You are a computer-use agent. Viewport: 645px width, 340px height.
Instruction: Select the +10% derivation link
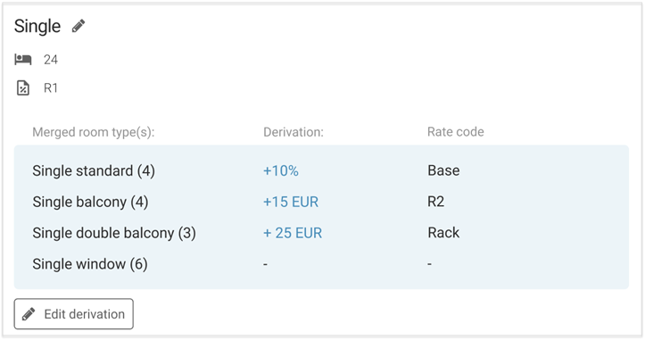(281, 170)
